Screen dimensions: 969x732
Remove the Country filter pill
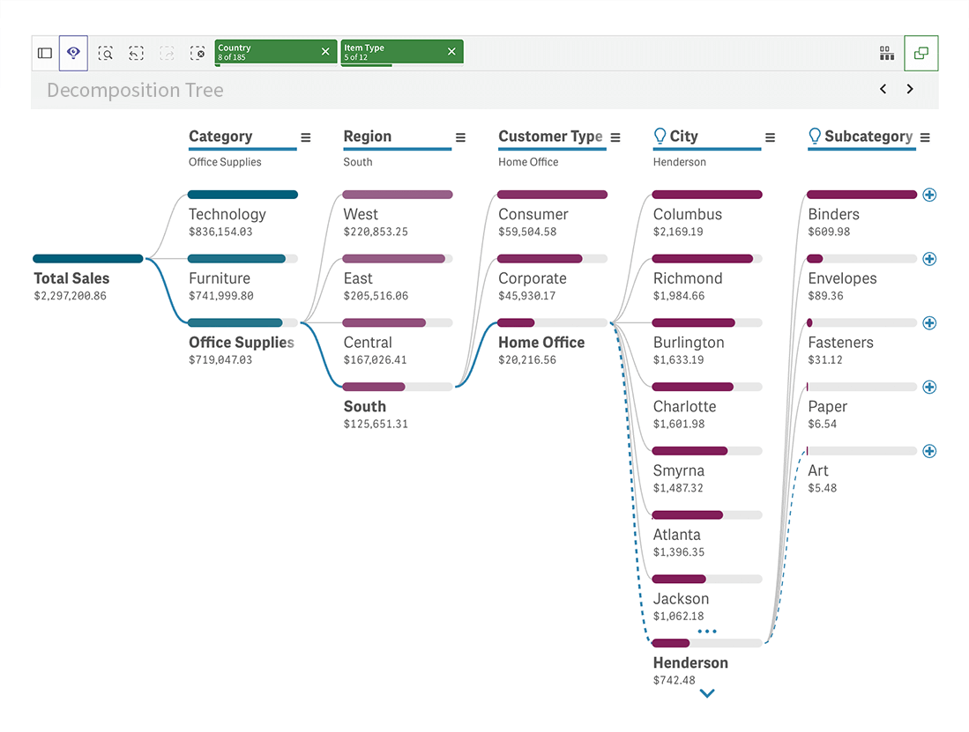pyautogui.click(x=324, y=51)
